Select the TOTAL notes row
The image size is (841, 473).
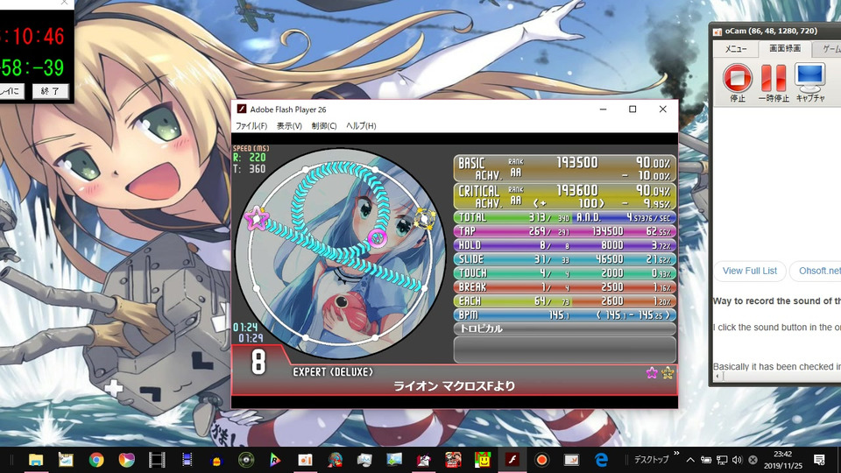click(x=565, y=217)
